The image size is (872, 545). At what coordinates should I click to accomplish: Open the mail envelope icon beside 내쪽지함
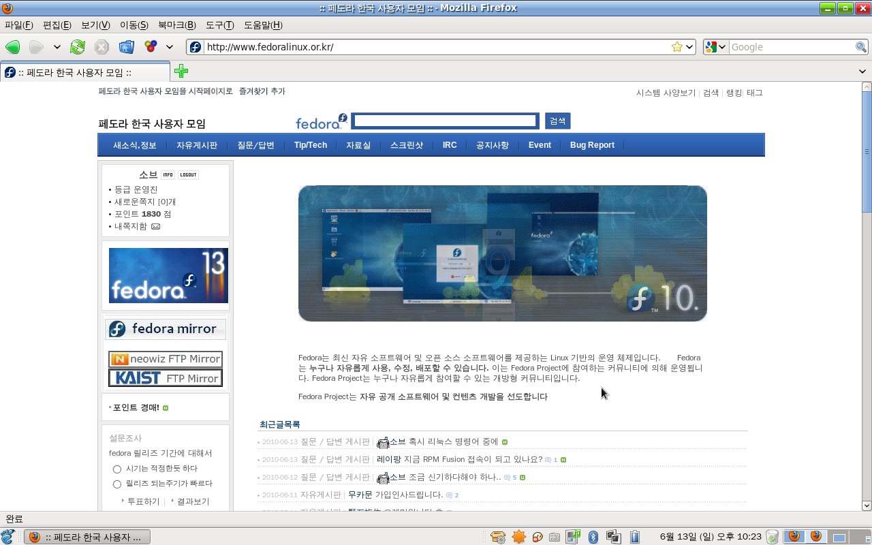pyautogui.click(x=155, y=227)
